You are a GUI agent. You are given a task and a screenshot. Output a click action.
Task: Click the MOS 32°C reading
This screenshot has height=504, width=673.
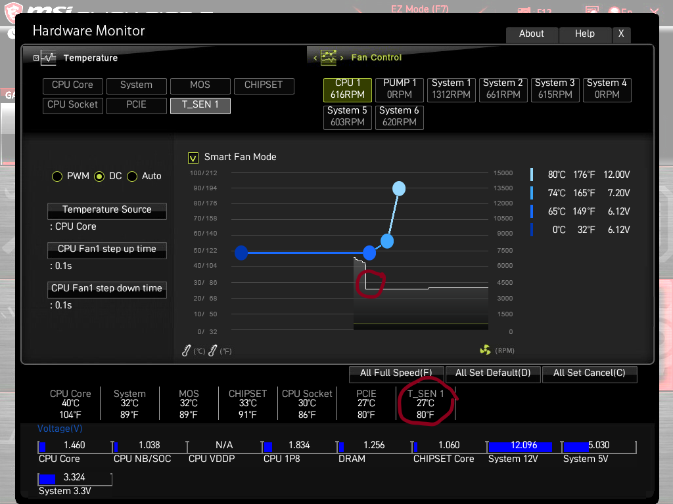189,404
